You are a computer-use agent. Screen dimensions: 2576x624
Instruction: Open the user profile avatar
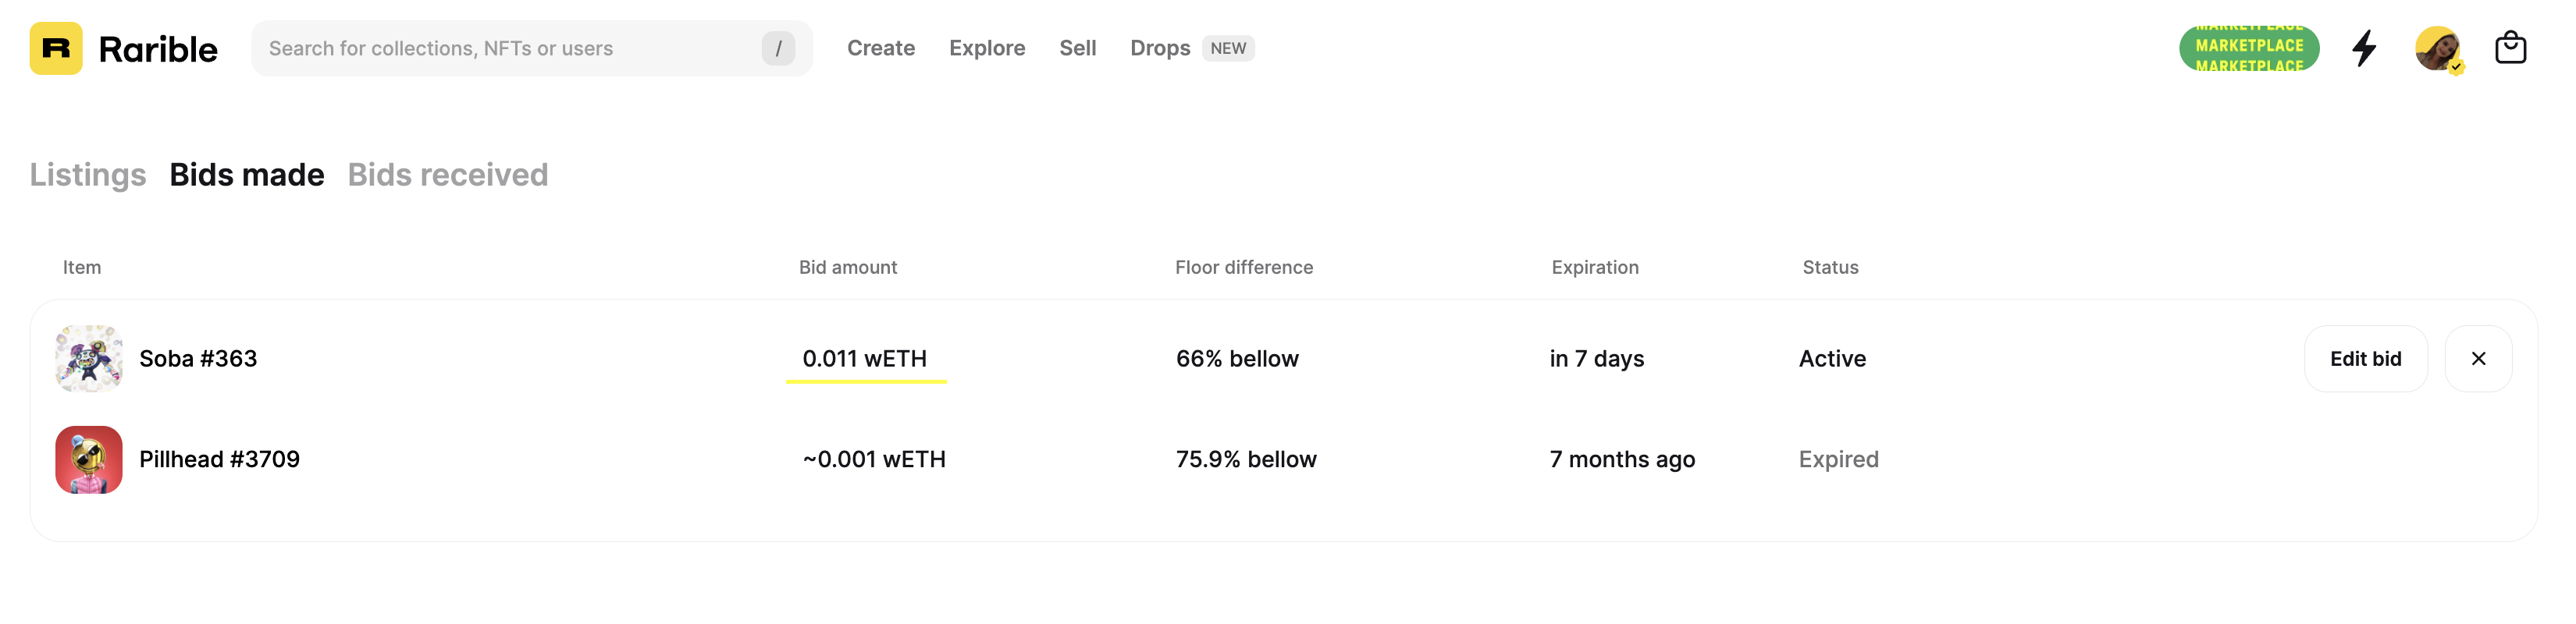point(2438,48)
